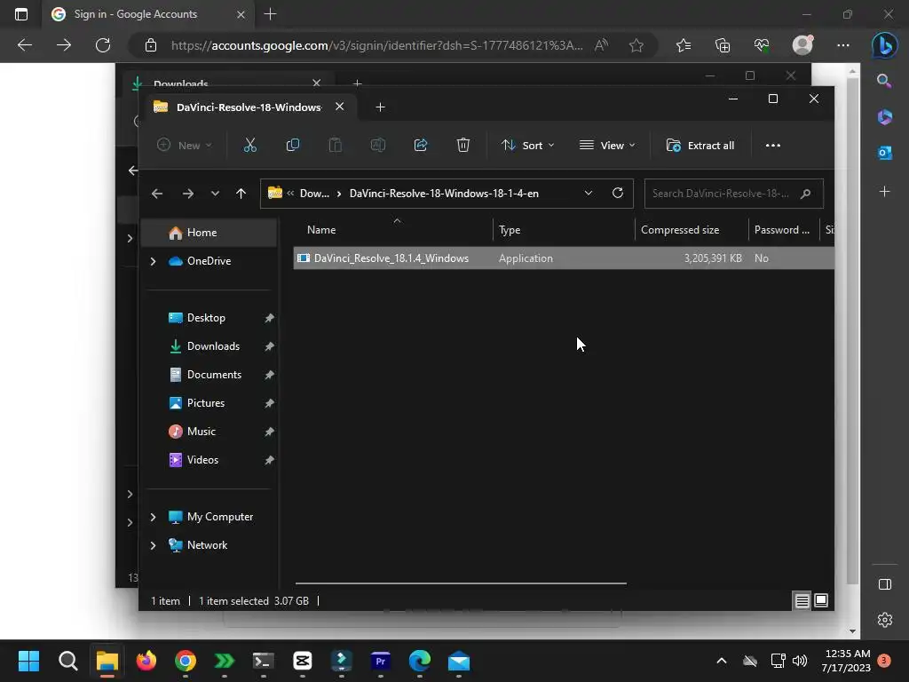Open Desktop in quick access
Image resolution: width=909 pixels, height=682 pixels.
[x=206, y=318]
